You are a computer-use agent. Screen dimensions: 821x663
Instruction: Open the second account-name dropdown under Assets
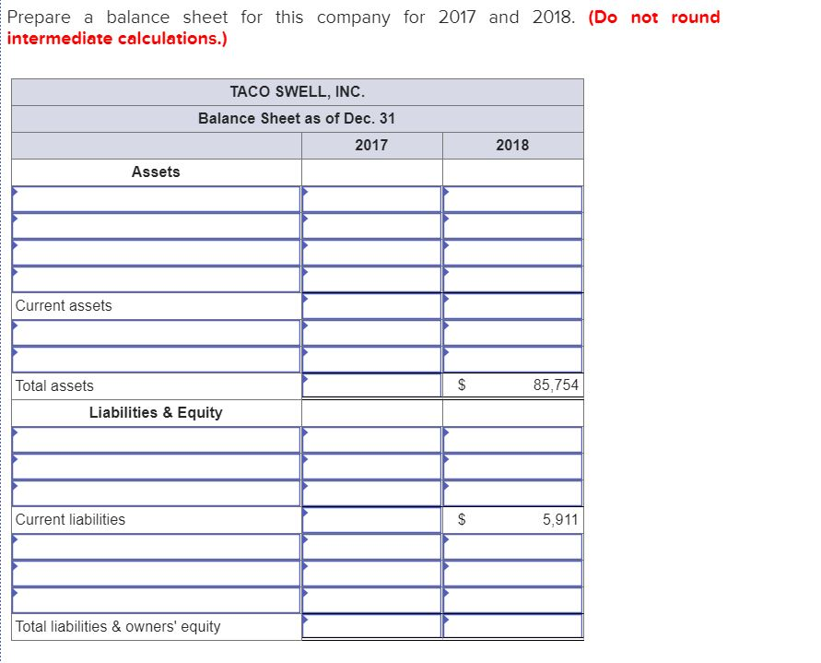pos(156,226)
